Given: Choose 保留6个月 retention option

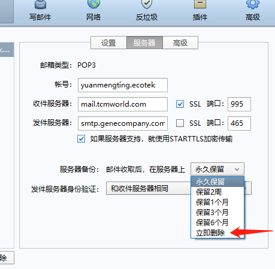Looking at the screenshot, I should tap(212, 222).
